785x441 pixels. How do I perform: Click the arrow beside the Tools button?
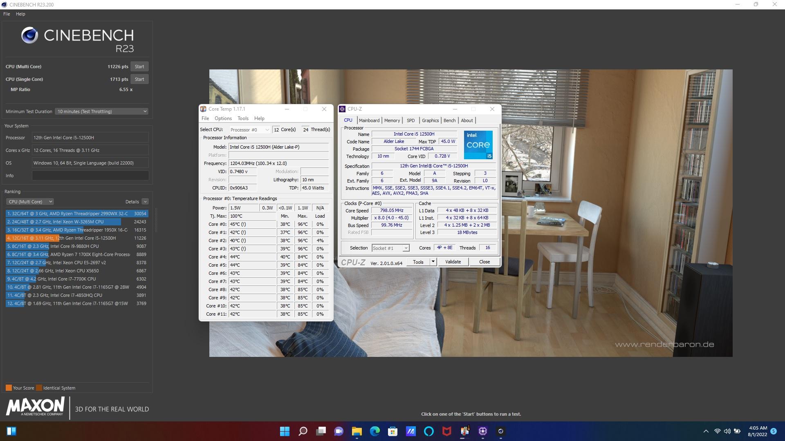pos(433,262)
